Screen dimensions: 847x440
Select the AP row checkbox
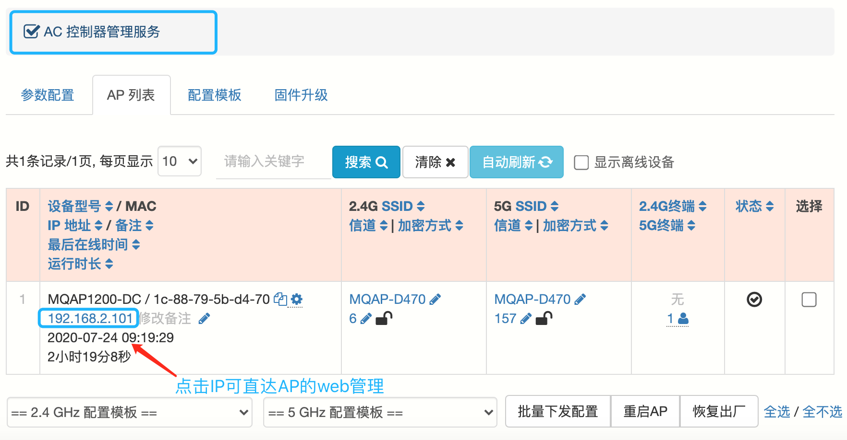coord(809,300)
